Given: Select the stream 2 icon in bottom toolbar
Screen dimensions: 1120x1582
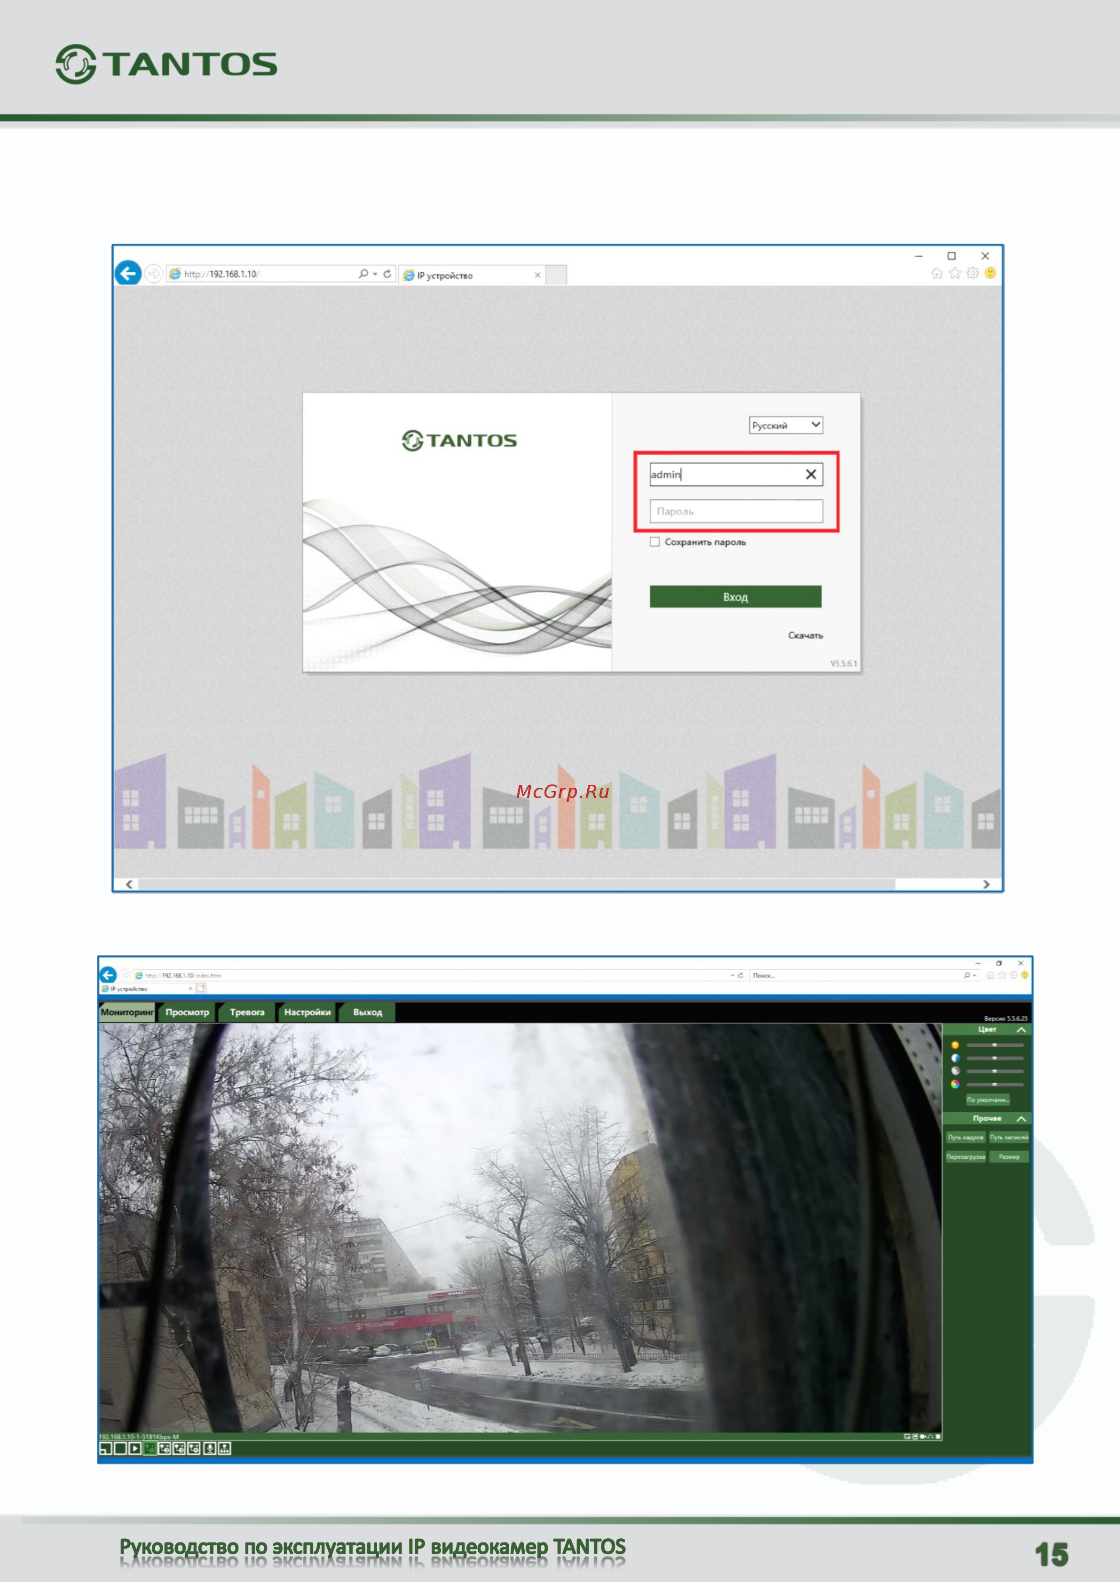Looking at the screenshot, I should coord(164,1448).
